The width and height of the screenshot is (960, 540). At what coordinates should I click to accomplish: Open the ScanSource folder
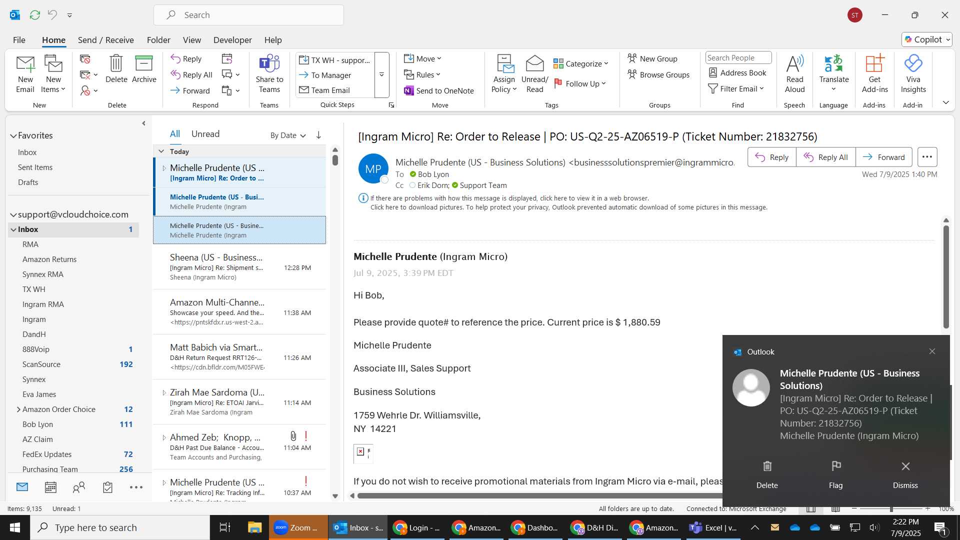[41, 364]
